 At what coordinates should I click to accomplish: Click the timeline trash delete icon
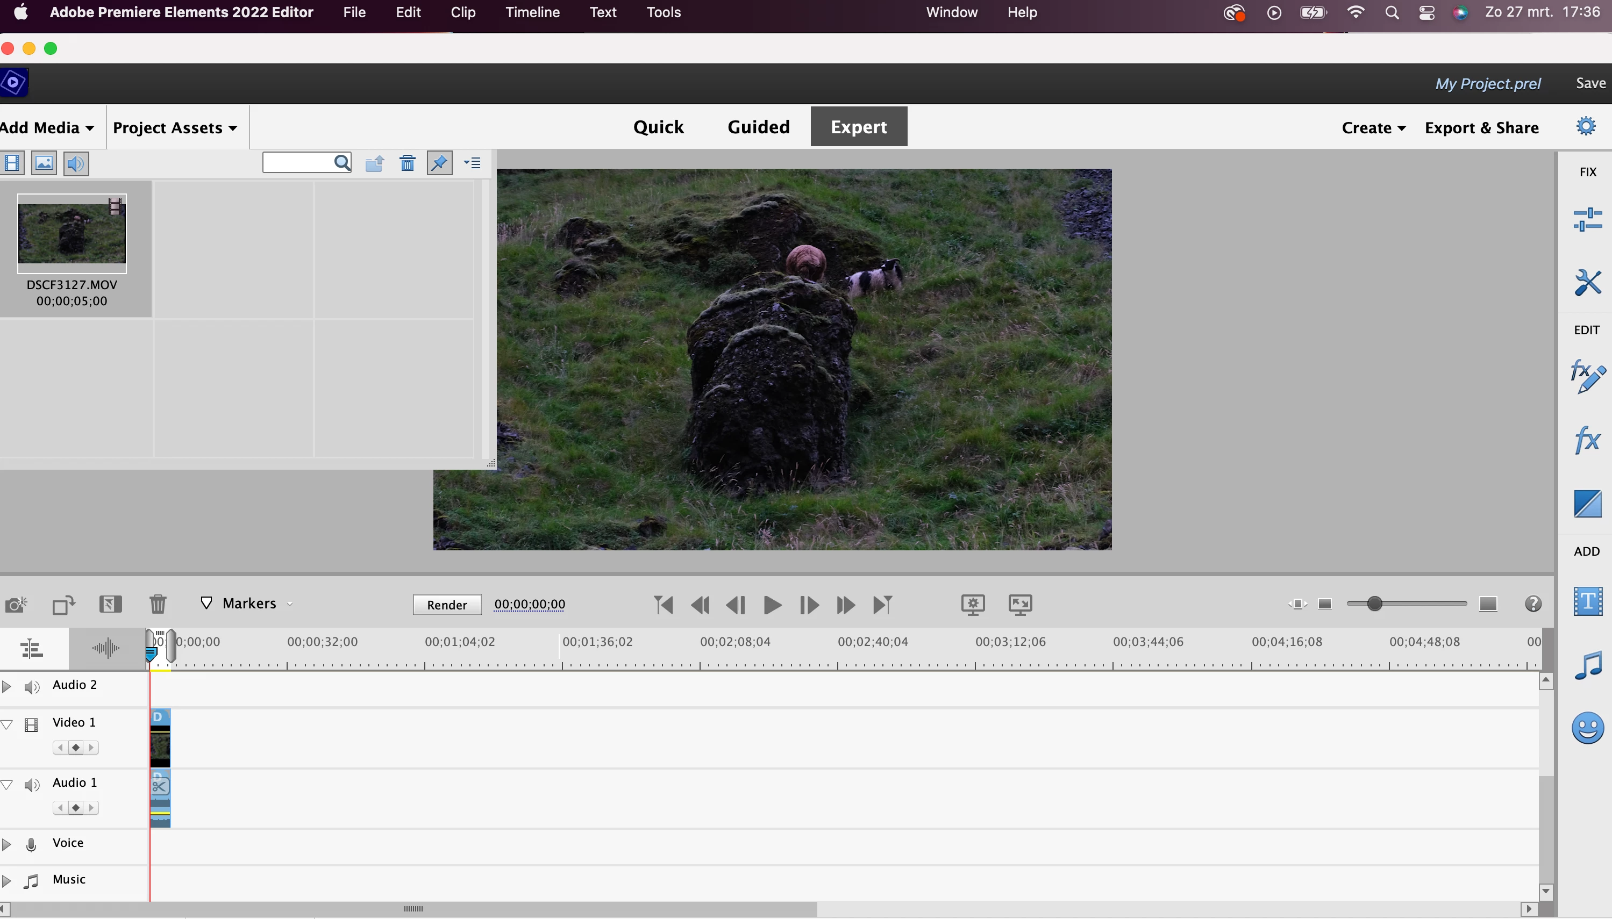pos(158,604)
